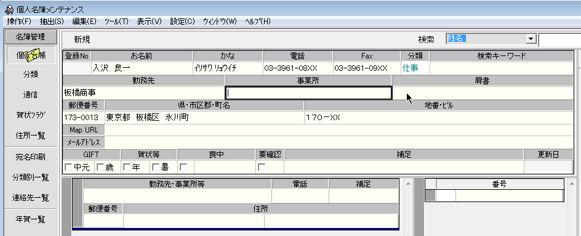Click the 補足 remarks field
The width and height of the screenshot is (581, 236).
404,168
